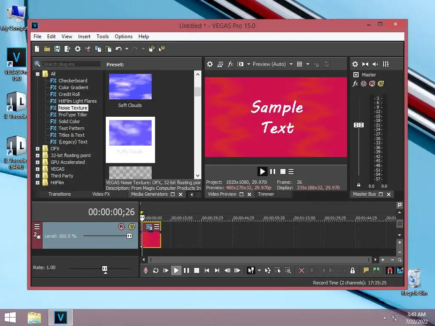
Task: Open the File menu
Action: coord(37,37)
